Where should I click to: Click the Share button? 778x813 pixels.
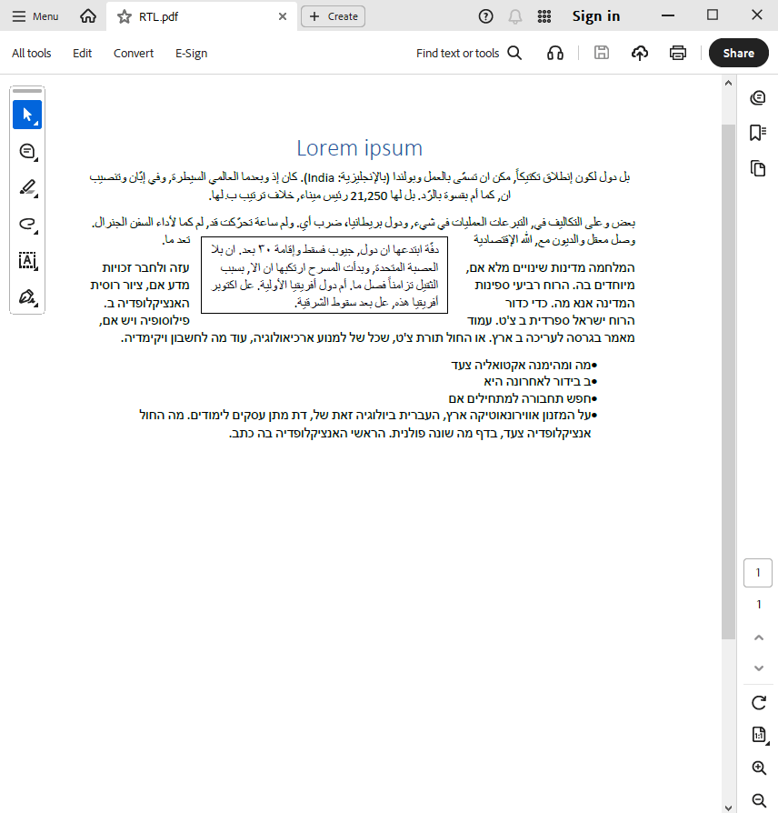(738, 54)
